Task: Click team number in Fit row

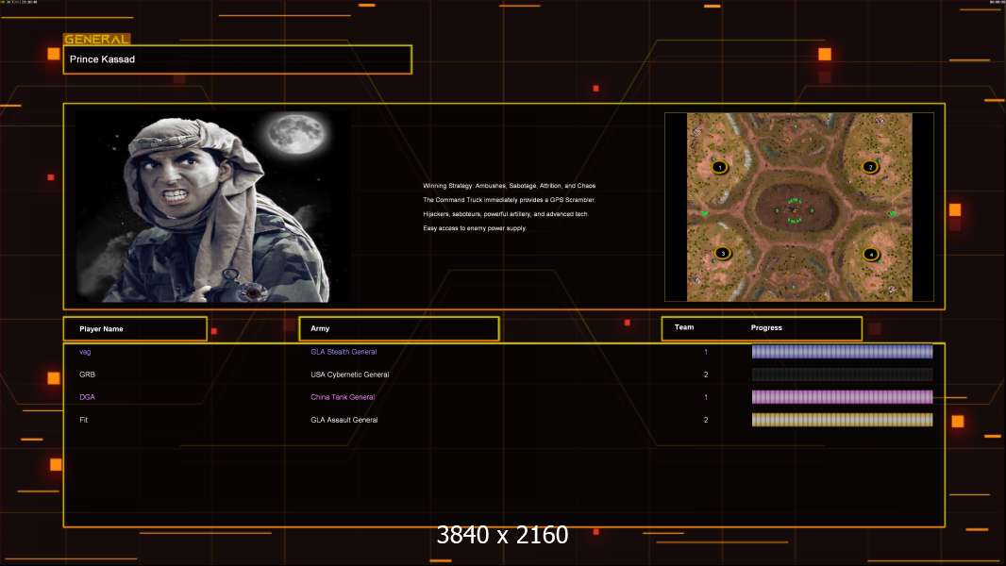Action: pyautogui.click(x=706, y=420)
